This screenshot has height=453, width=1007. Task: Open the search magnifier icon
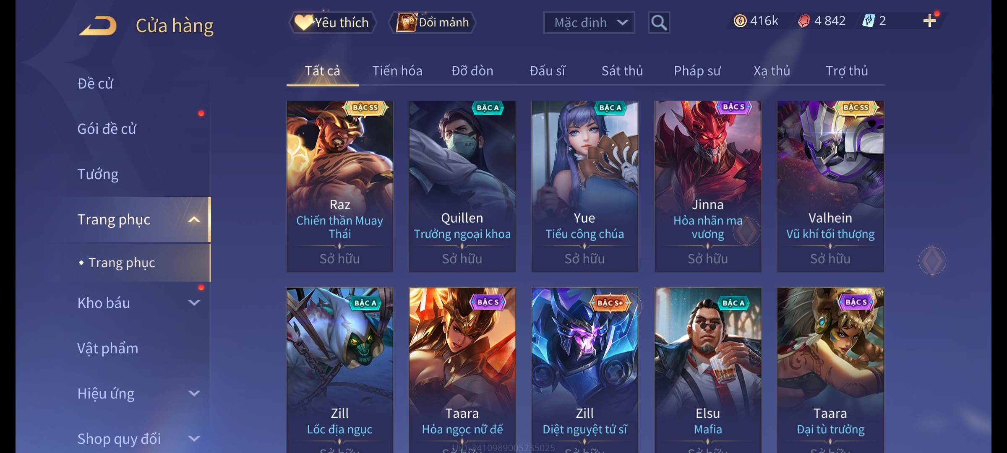[x=659, y=23]
